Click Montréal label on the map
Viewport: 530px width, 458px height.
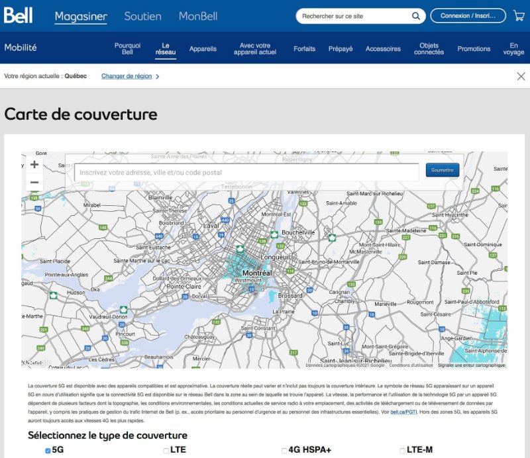point(257,273)
